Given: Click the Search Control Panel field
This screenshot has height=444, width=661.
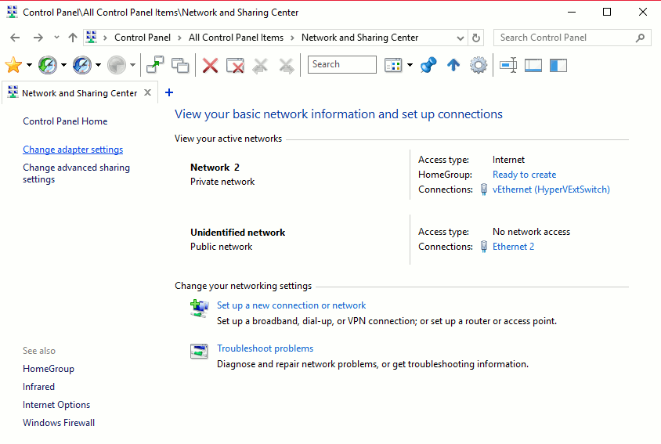Looking at the screenshot, I should click(564, 38).
